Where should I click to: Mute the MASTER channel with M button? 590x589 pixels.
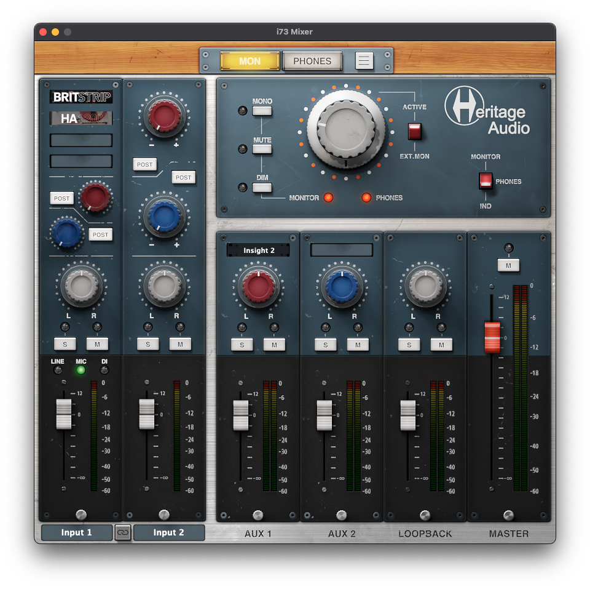pyautogui.click(x=508, y=265)
